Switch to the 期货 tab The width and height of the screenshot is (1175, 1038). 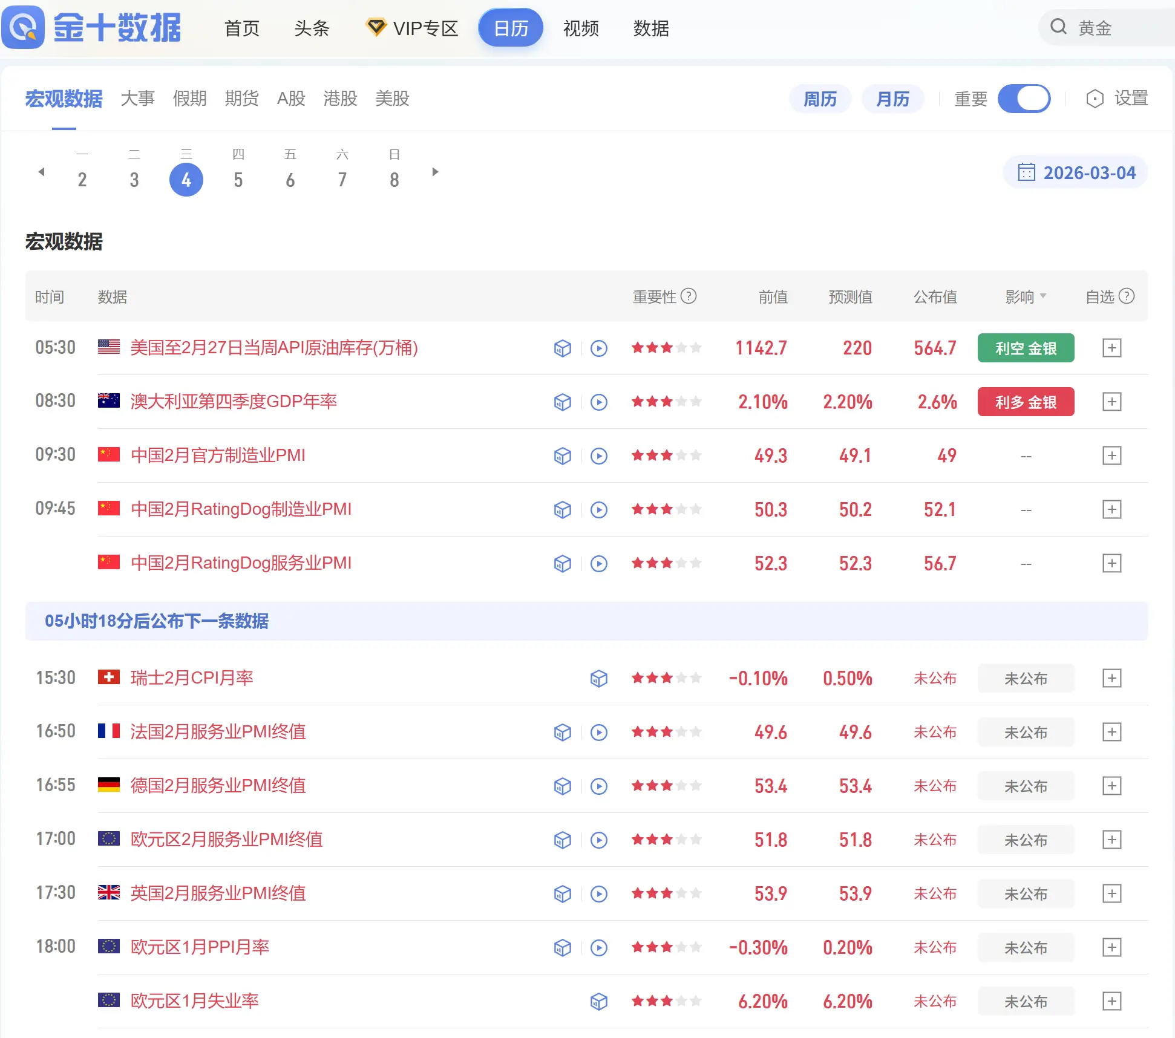click(x=241, y=99)
